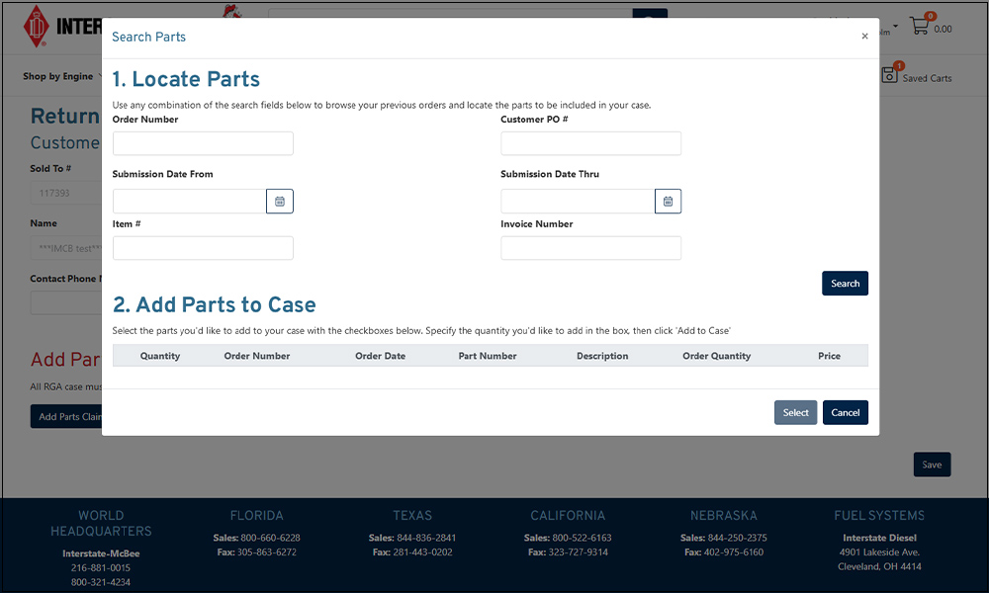Click California sales number 800-522-6163
This screenshot has width=989, height=593.
[582, 539]
